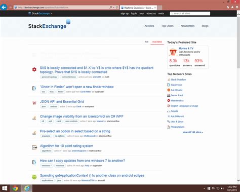
Task: Open the All Sites navigation item
Action: pyautogui.click(x=149, y=26)
